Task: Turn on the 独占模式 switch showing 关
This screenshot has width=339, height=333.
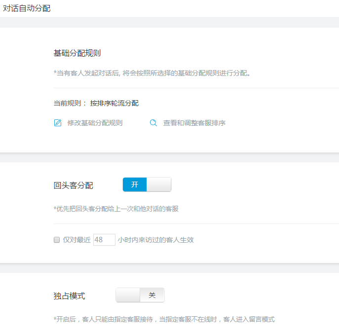Action: pyautogui.click(x=140, y=295)
